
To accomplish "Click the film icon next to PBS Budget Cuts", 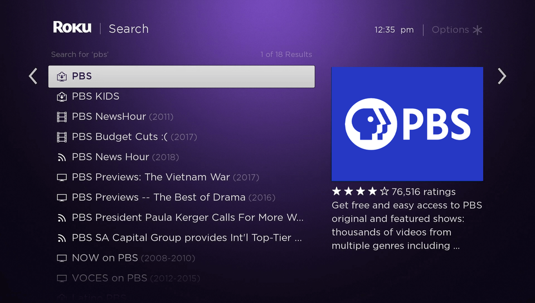I will coord(62,137).
